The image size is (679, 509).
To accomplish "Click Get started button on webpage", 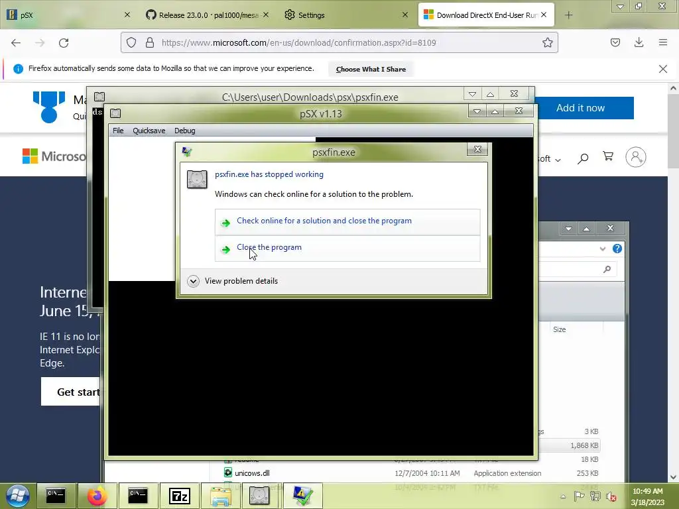I will tap(71, 391).
